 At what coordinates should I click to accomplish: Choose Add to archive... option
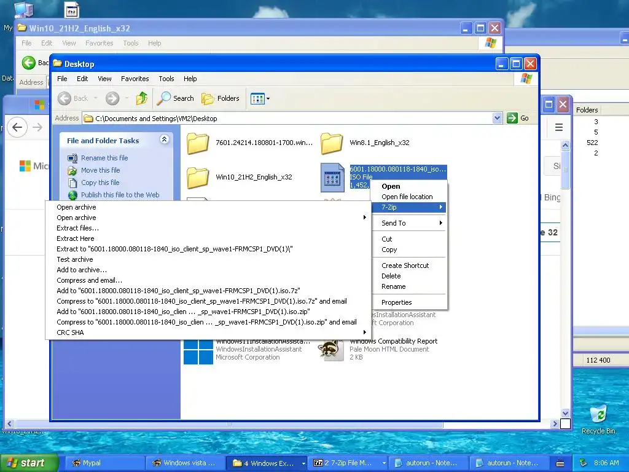(x=208, y=270)
